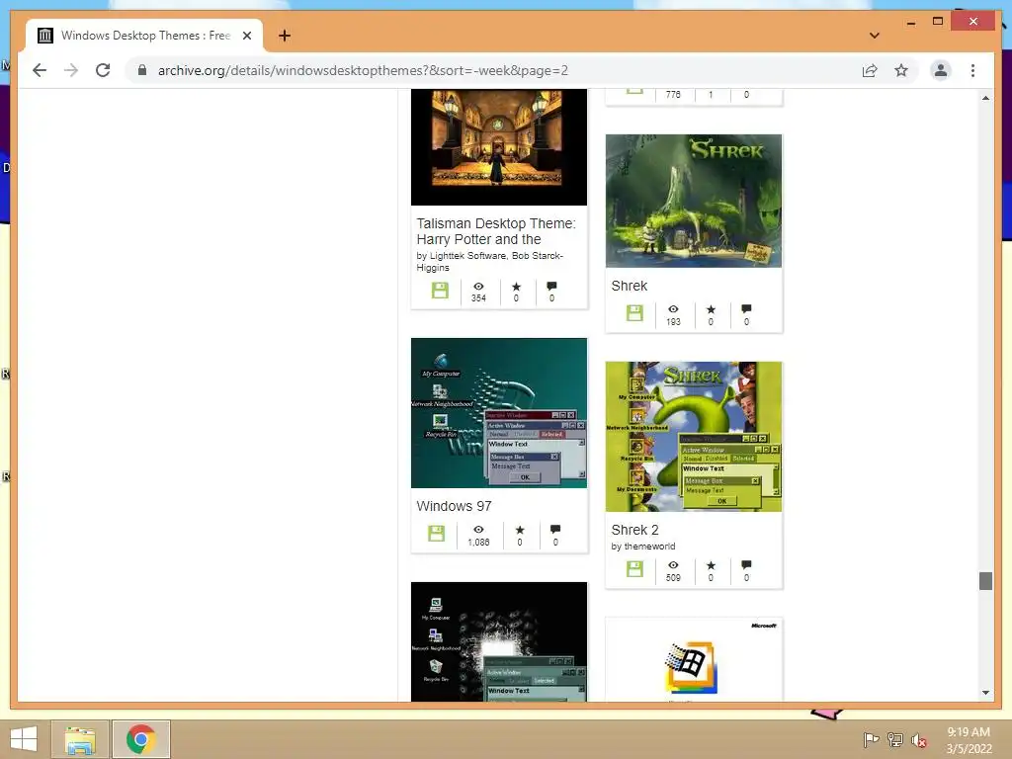Open Chrome profile avatar menu
The image size is (1012, 759).
pos(941,70)
